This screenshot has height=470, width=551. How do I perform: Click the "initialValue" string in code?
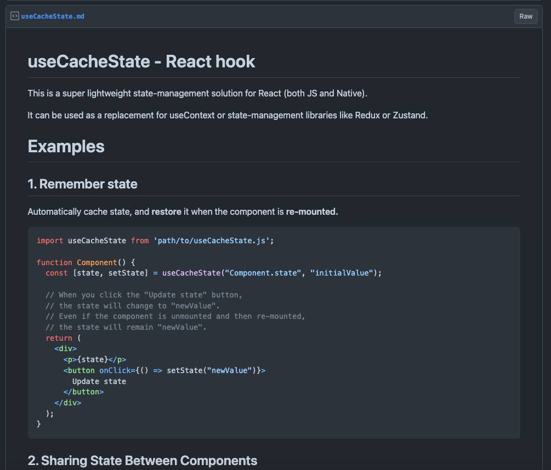[x=342, y=273]
